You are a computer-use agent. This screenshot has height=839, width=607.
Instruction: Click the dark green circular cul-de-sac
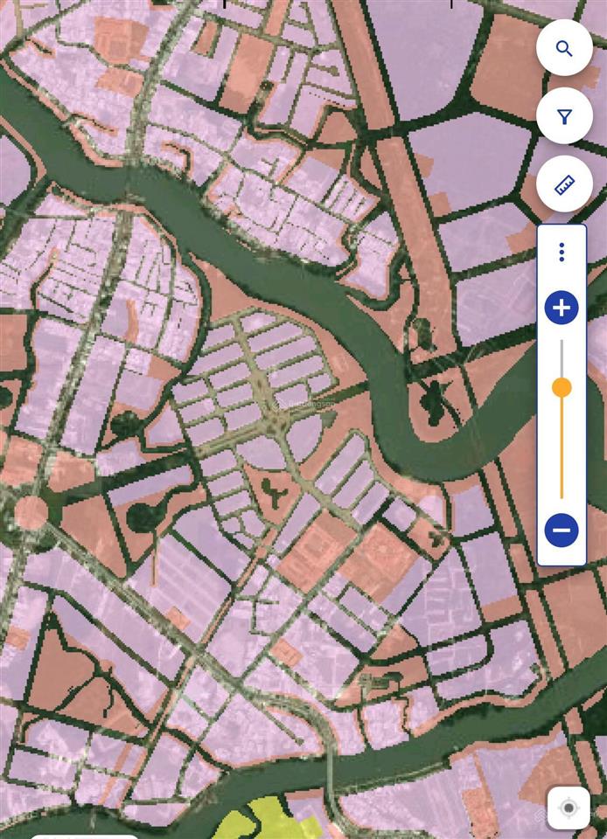[x=142, y=516]
